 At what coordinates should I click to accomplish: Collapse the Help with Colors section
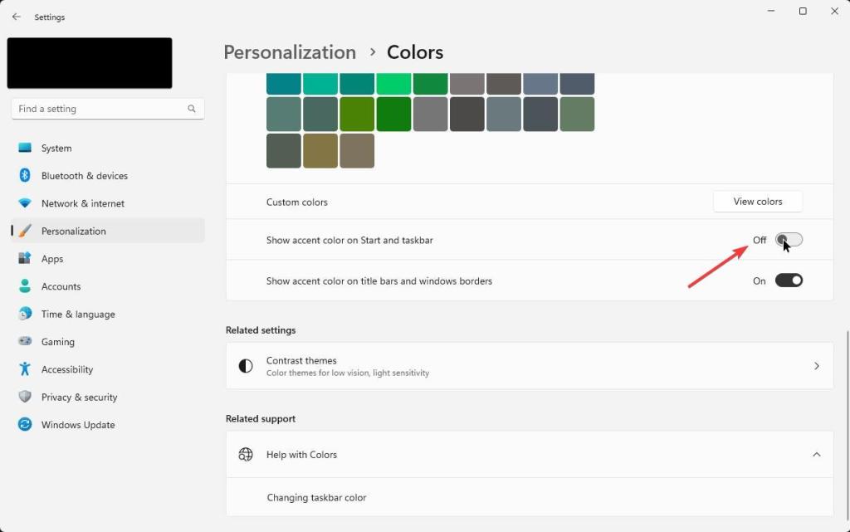tap(816, 455)
